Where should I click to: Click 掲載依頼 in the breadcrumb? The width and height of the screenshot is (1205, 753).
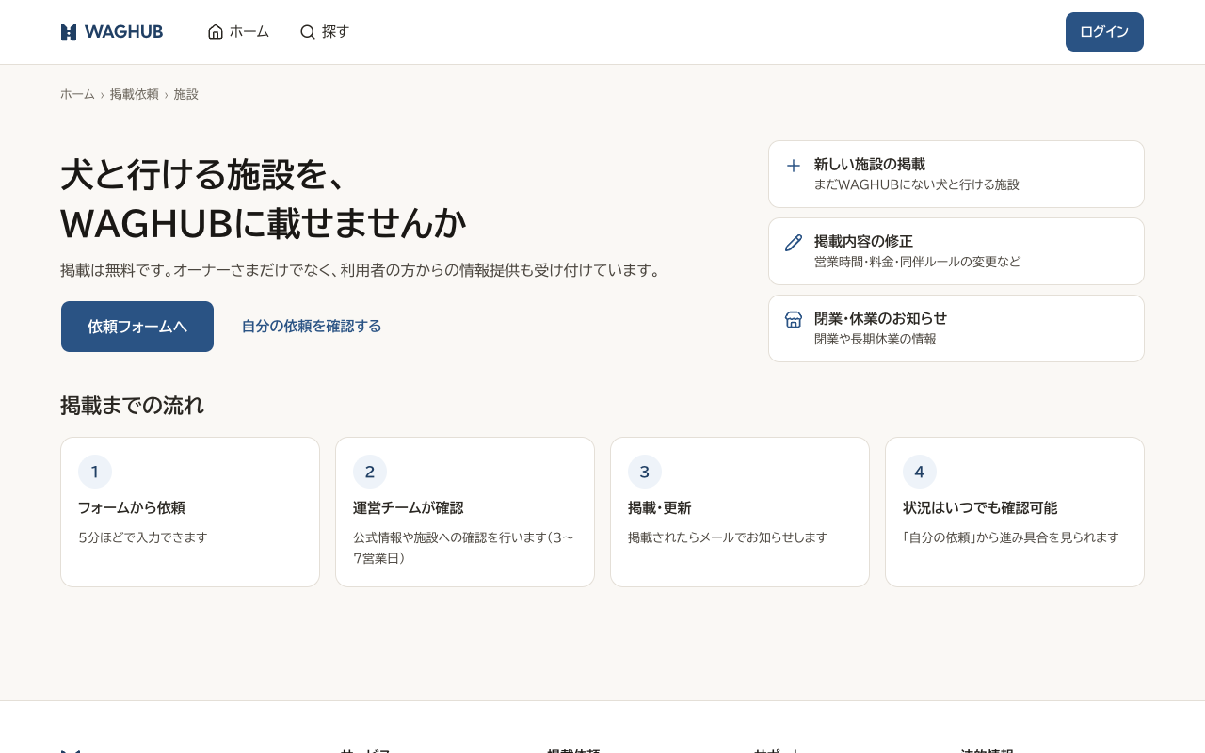(135, 94)
